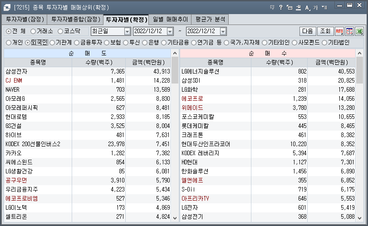Select the 코스닥 radio button
The image size is (368, 226).
tap(60, 31)
